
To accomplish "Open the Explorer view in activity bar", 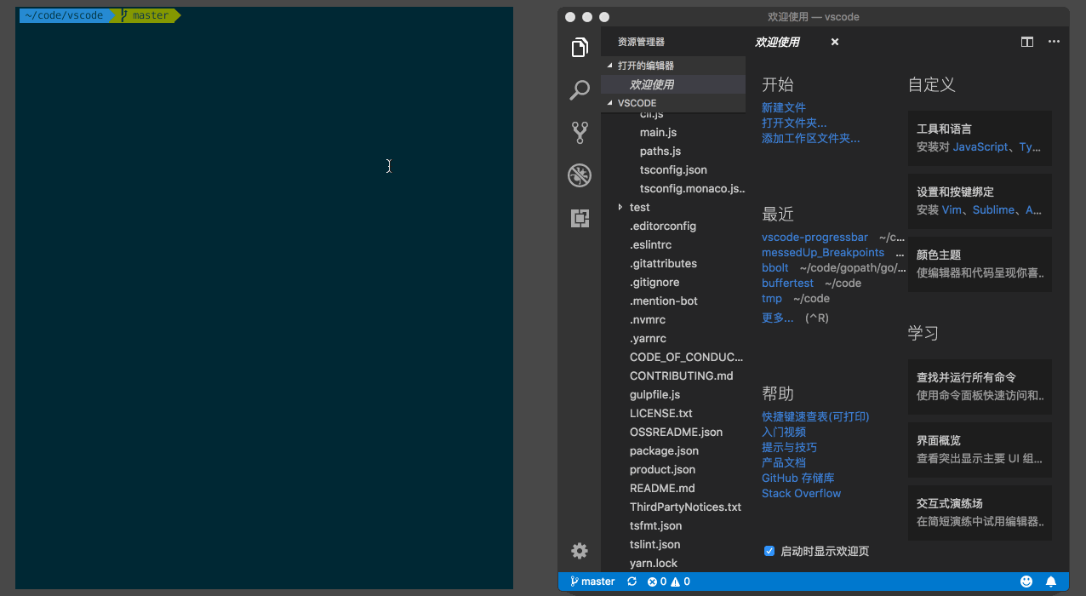I will tap(580, 48).
